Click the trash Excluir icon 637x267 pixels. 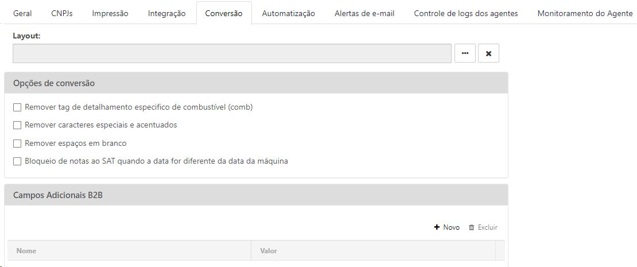point(472,227)
